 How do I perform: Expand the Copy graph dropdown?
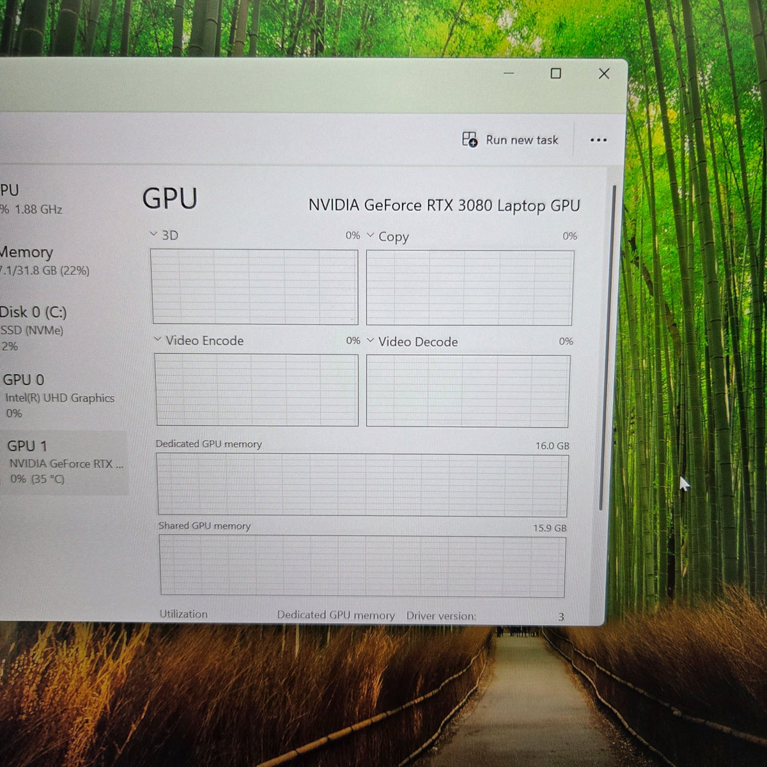coord(370,235)
